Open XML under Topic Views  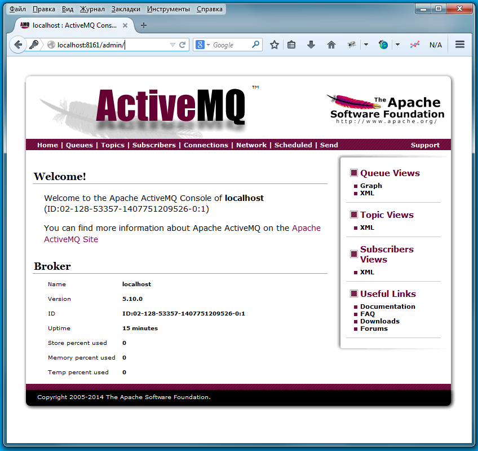coord(367,227)
